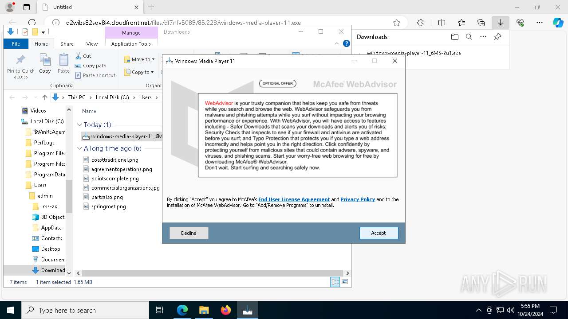Open PerfLogs folder in tree
The image size is (568, 319).
tap(44, 143)
